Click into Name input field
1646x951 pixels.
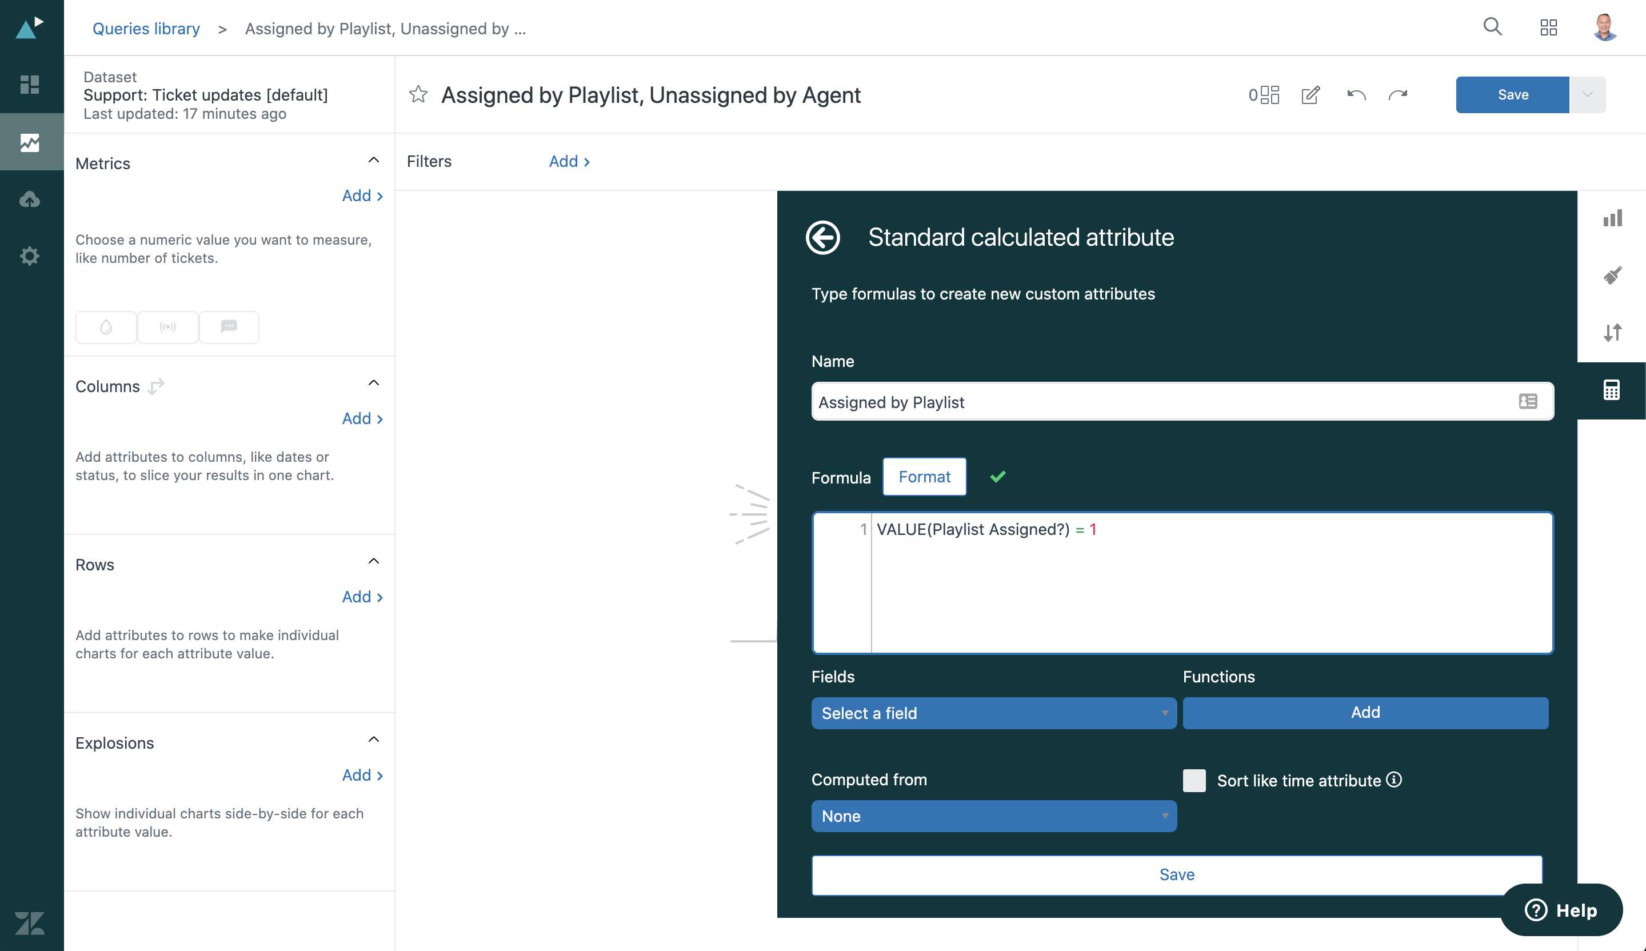[x=1162, y=402]
